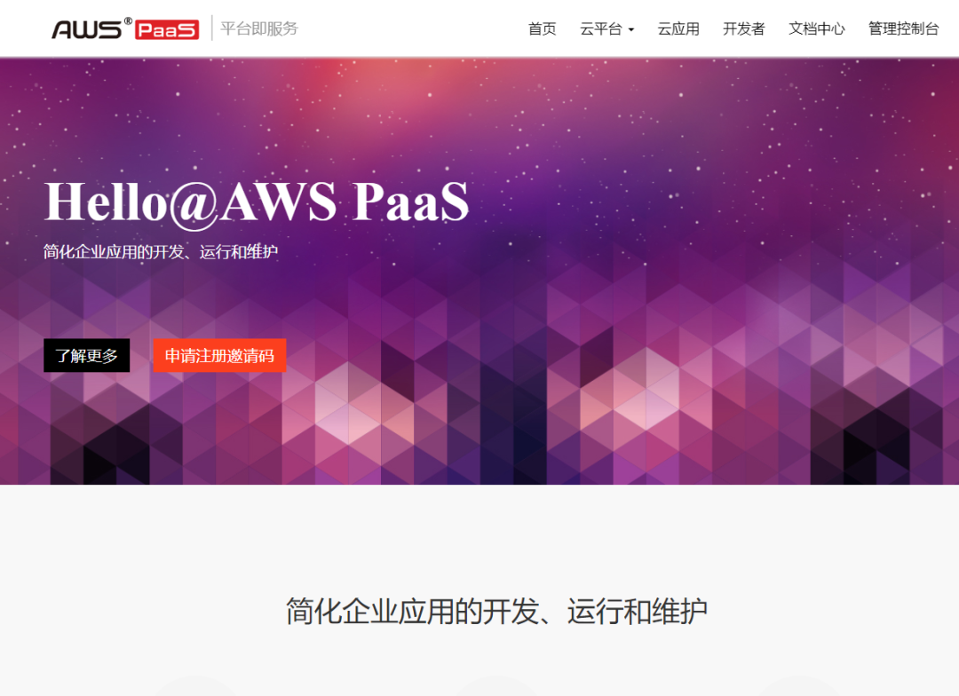The image size is (959, 696).
Task: Click the large section heading below banner
Action: [x=496, y=611]
